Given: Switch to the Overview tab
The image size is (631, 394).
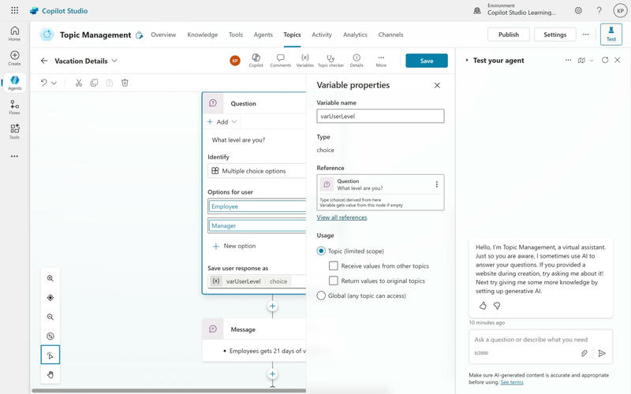Looking at the screenshot, I should [163, 35].
